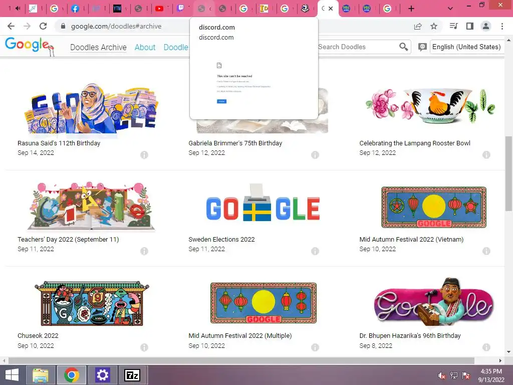The height and width of the screenshot is (385, 513).
Task: View site information via the lock icon
Action: coord(63,26)
